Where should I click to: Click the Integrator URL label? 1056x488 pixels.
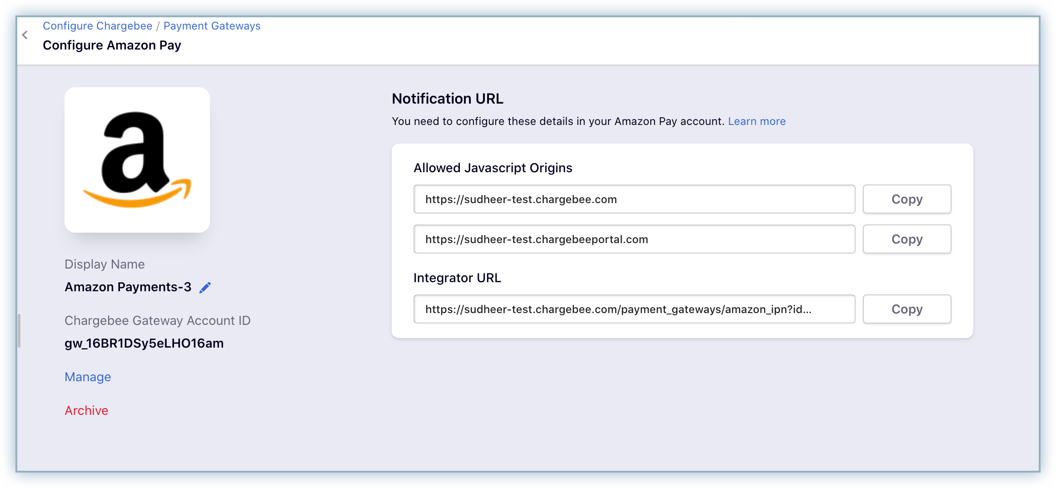(x=457, y=278)
